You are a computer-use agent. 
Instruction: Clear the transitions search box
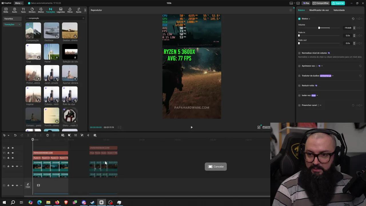(83, 18)
